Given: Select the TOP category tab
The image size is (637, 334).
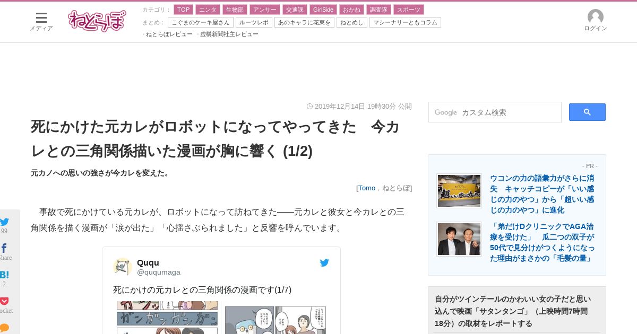Looking at the screenshot, I should [x=183, y=10].
